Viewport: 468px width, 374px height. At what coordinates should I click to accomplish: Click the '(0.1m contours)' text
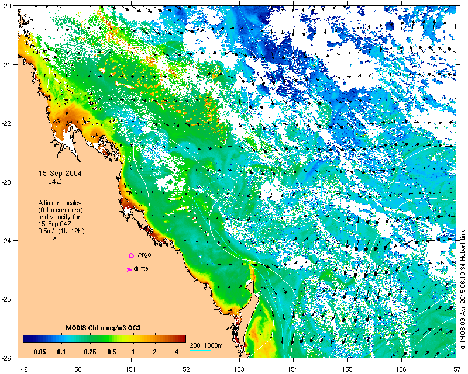point(61,210)
